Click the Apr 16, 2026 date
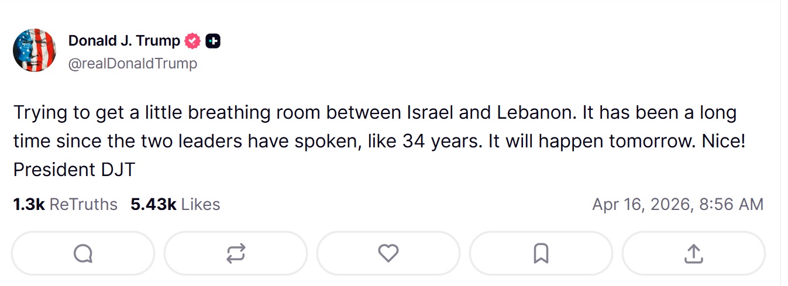This screenshot has height=286, width=788. tap(640, 204)
